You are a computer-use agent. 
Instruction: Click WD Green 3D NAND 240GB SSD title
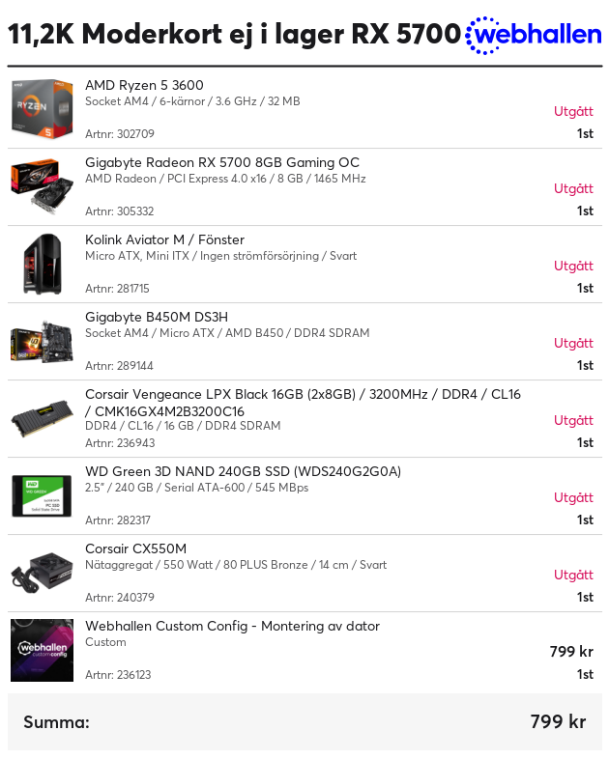tap(244, 471)
